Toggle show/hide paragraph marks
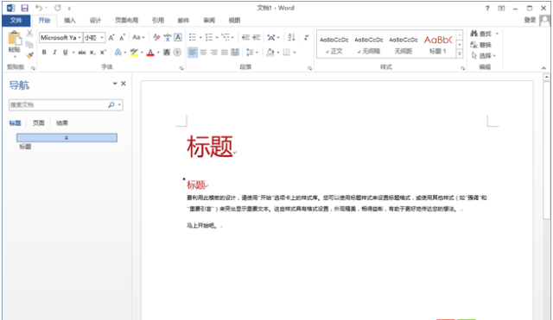 coord(307,37)
